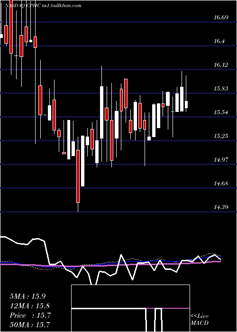Select the 14.39 price level label

[221, 207]
